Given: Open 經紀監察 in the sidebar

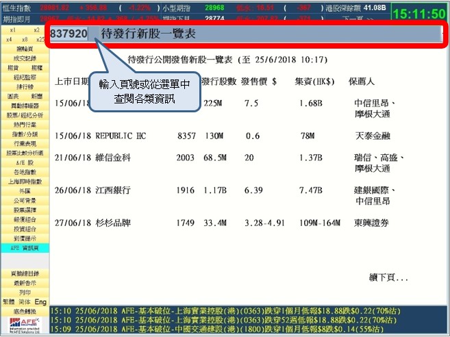Looking at the screenshot, I should pos(25,77).
